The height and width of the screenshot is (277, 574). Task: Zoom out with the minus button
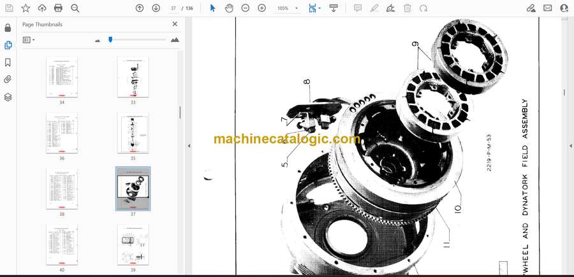tap(246, 8)
